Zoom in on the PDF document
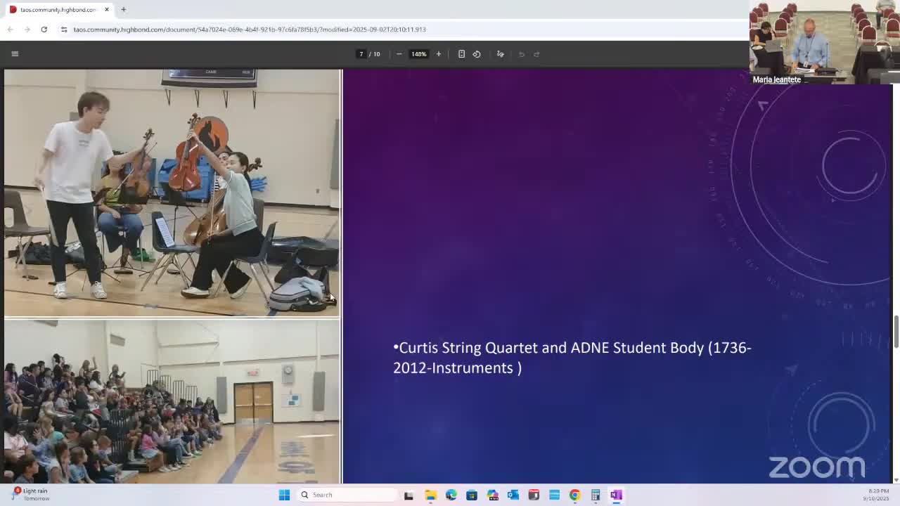Viewport: 900px width, 506px height. 438,54
